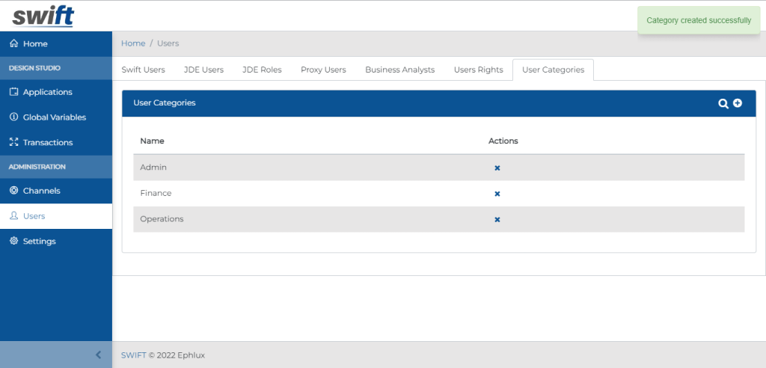This screenshot has width=766, height=368.
Task: Open Applications in the Design Studio section
Action: pyautogui.click(x=47, y=92)
